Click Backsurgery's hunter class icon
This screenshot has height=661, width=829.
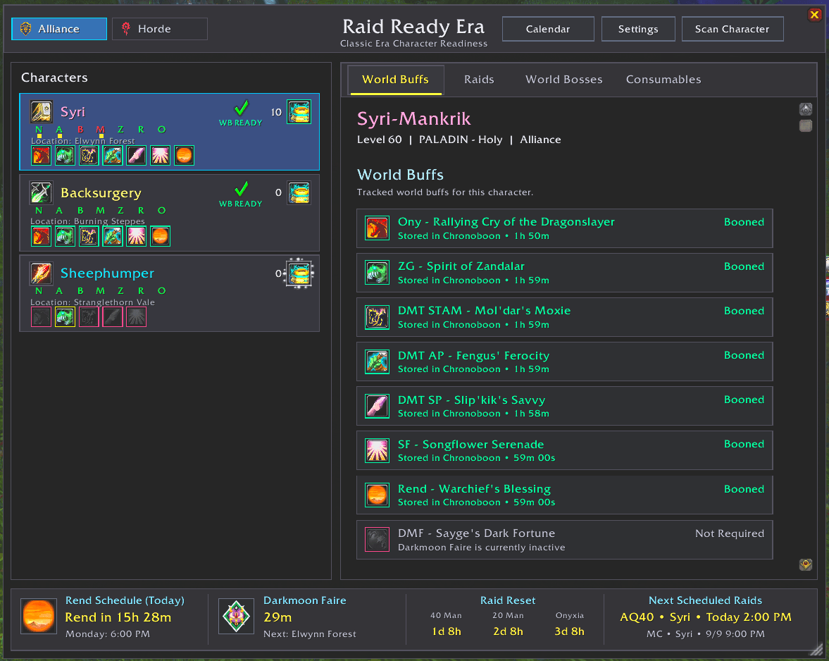point(42,192)
